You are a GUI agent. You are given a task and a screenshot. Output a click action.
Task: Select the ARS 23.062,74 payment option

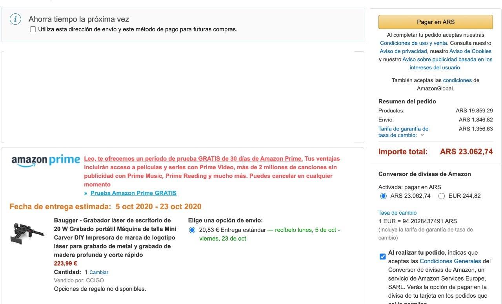click(x=383, y=196)
